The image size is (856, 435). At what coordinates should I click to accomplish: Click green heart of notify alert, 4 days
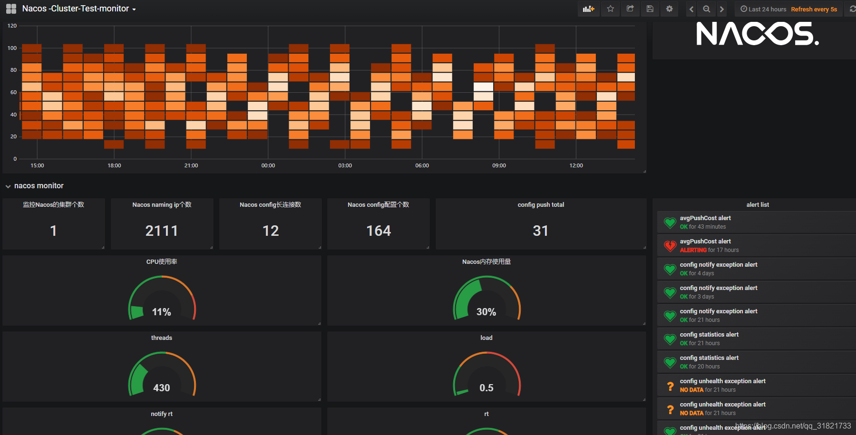coord(670,269)
